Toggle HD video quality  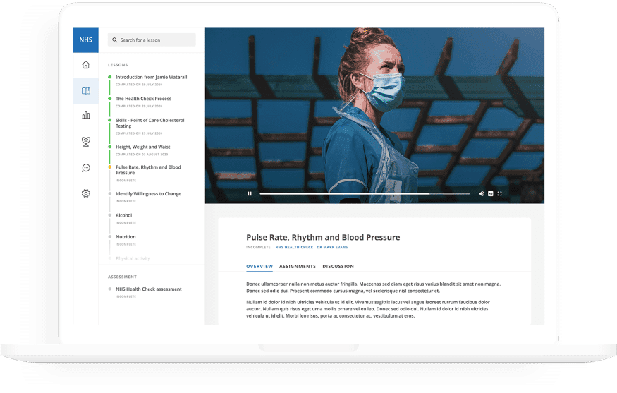coord(491,193)
